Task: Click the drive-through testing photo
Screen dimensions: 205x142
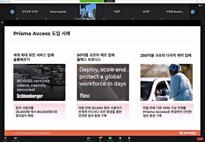Action: pyautogui.click(x=166, y=82)
